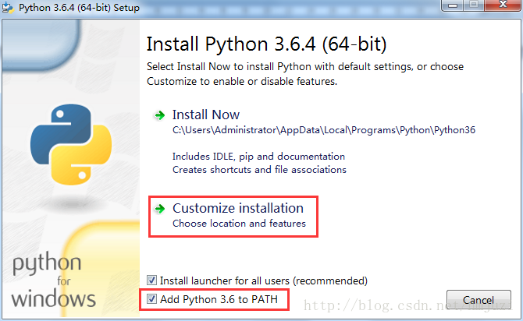Open the Customize installation option
This screenshot has height=321, width=523.
[x=237, y=208]
